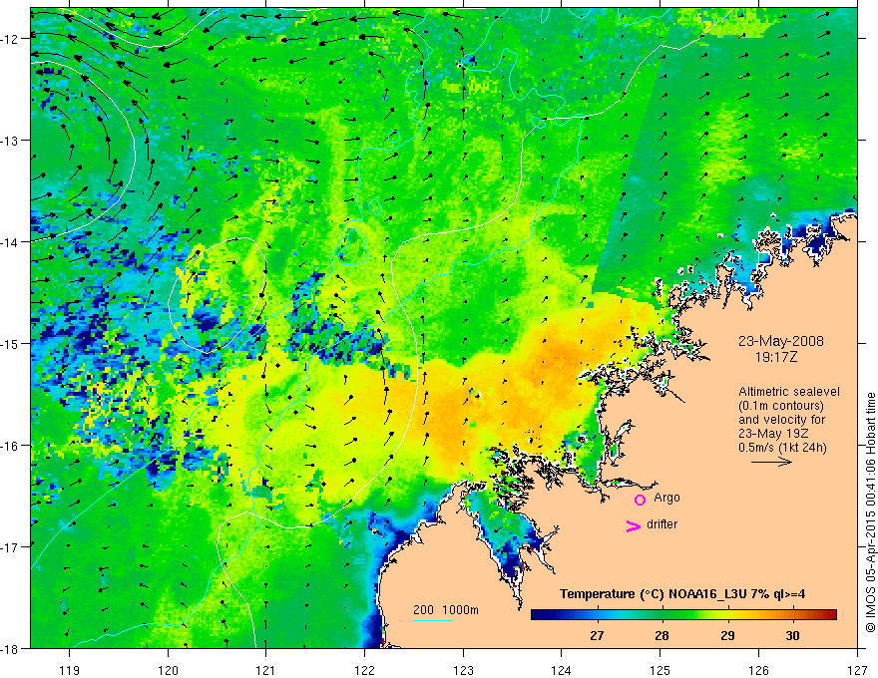The image size is (878, 678).
Task: Click the '119' longitude axis label
Action: pyautogui.click(x=70, y=670)
